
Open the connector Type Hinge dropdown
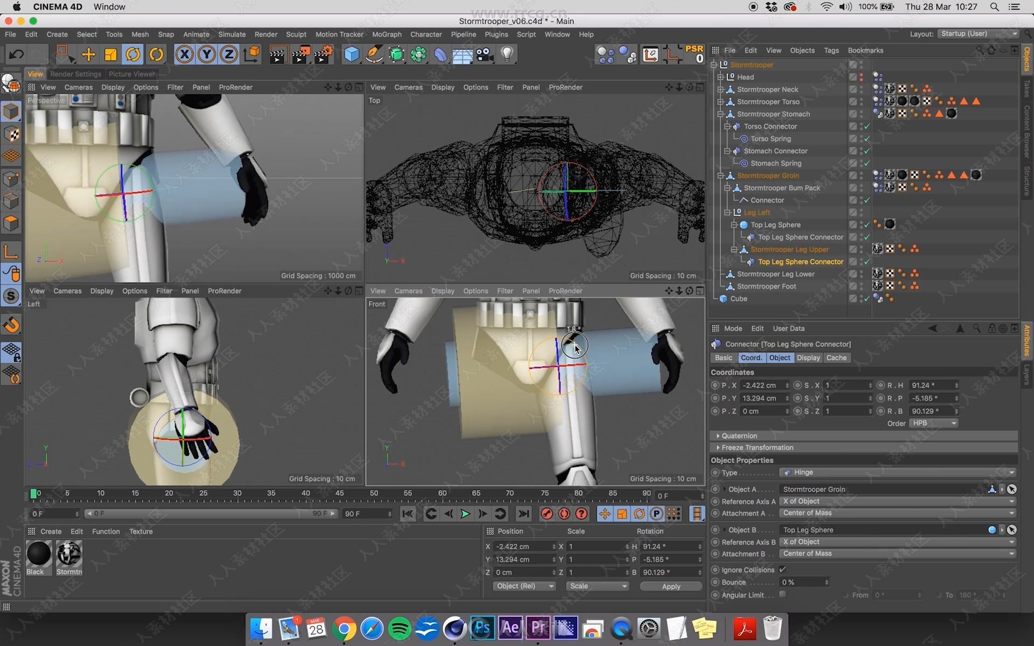(x=898, y=472)
